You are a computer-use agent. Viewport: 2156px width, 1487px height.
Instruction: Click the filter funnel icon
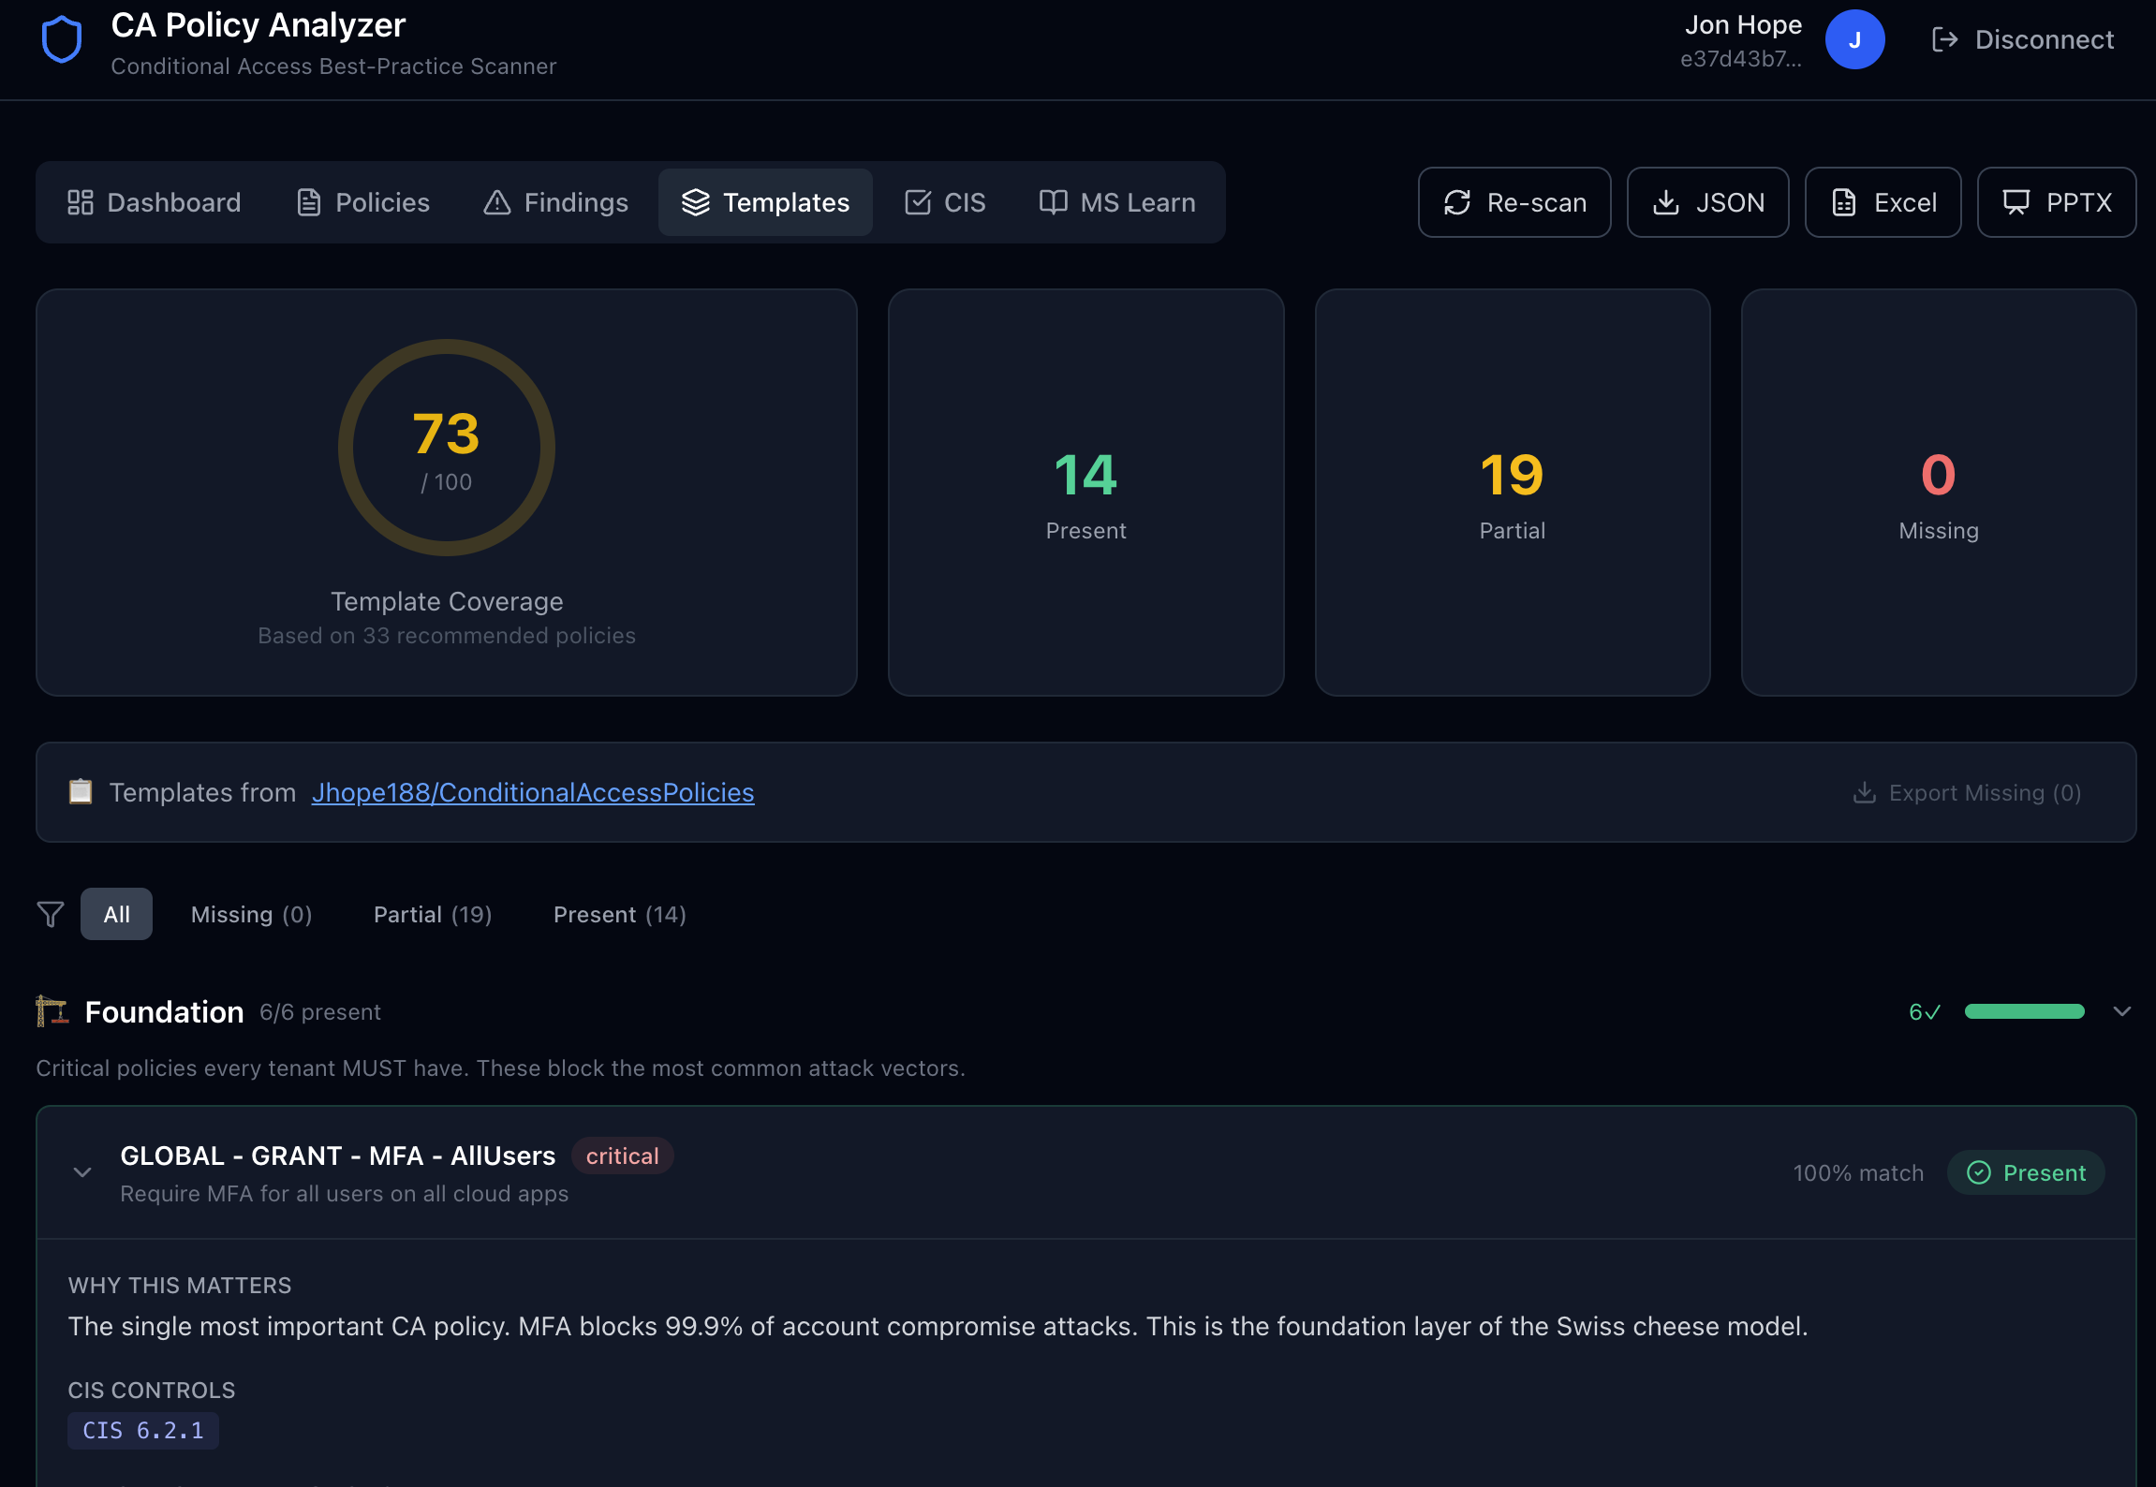[51, 914]
